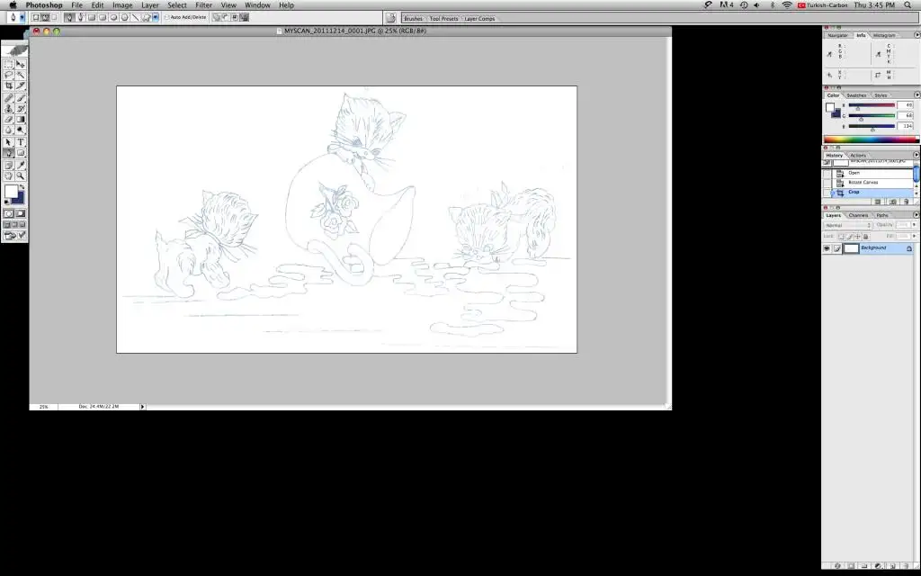Open the shape options dropdown arrow in options bar

(155, 17)
